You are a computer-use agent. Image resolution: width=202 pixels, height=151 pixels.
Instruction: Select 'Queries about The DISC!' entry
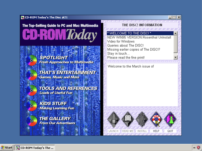tap(140, 45)
